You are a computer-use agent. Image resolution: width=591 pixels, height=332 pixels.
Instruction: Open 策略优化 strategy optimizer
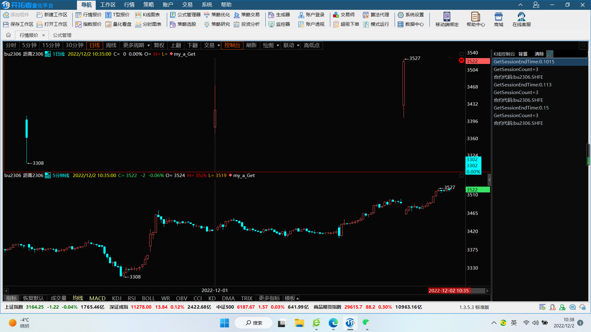pyautogui.click(x=217, y=15)
